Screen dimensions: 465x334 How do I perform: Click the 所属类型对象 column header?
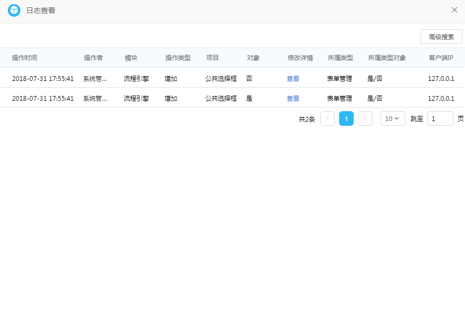[387, 58]
